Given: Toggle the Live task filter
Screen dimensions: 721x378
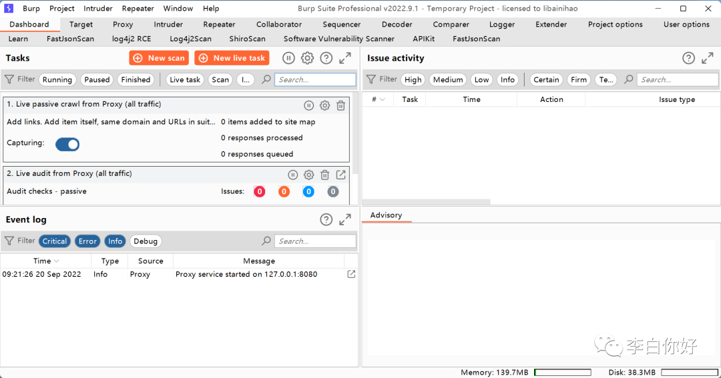Looking at the screenshot, I should [x=185, y=79].
